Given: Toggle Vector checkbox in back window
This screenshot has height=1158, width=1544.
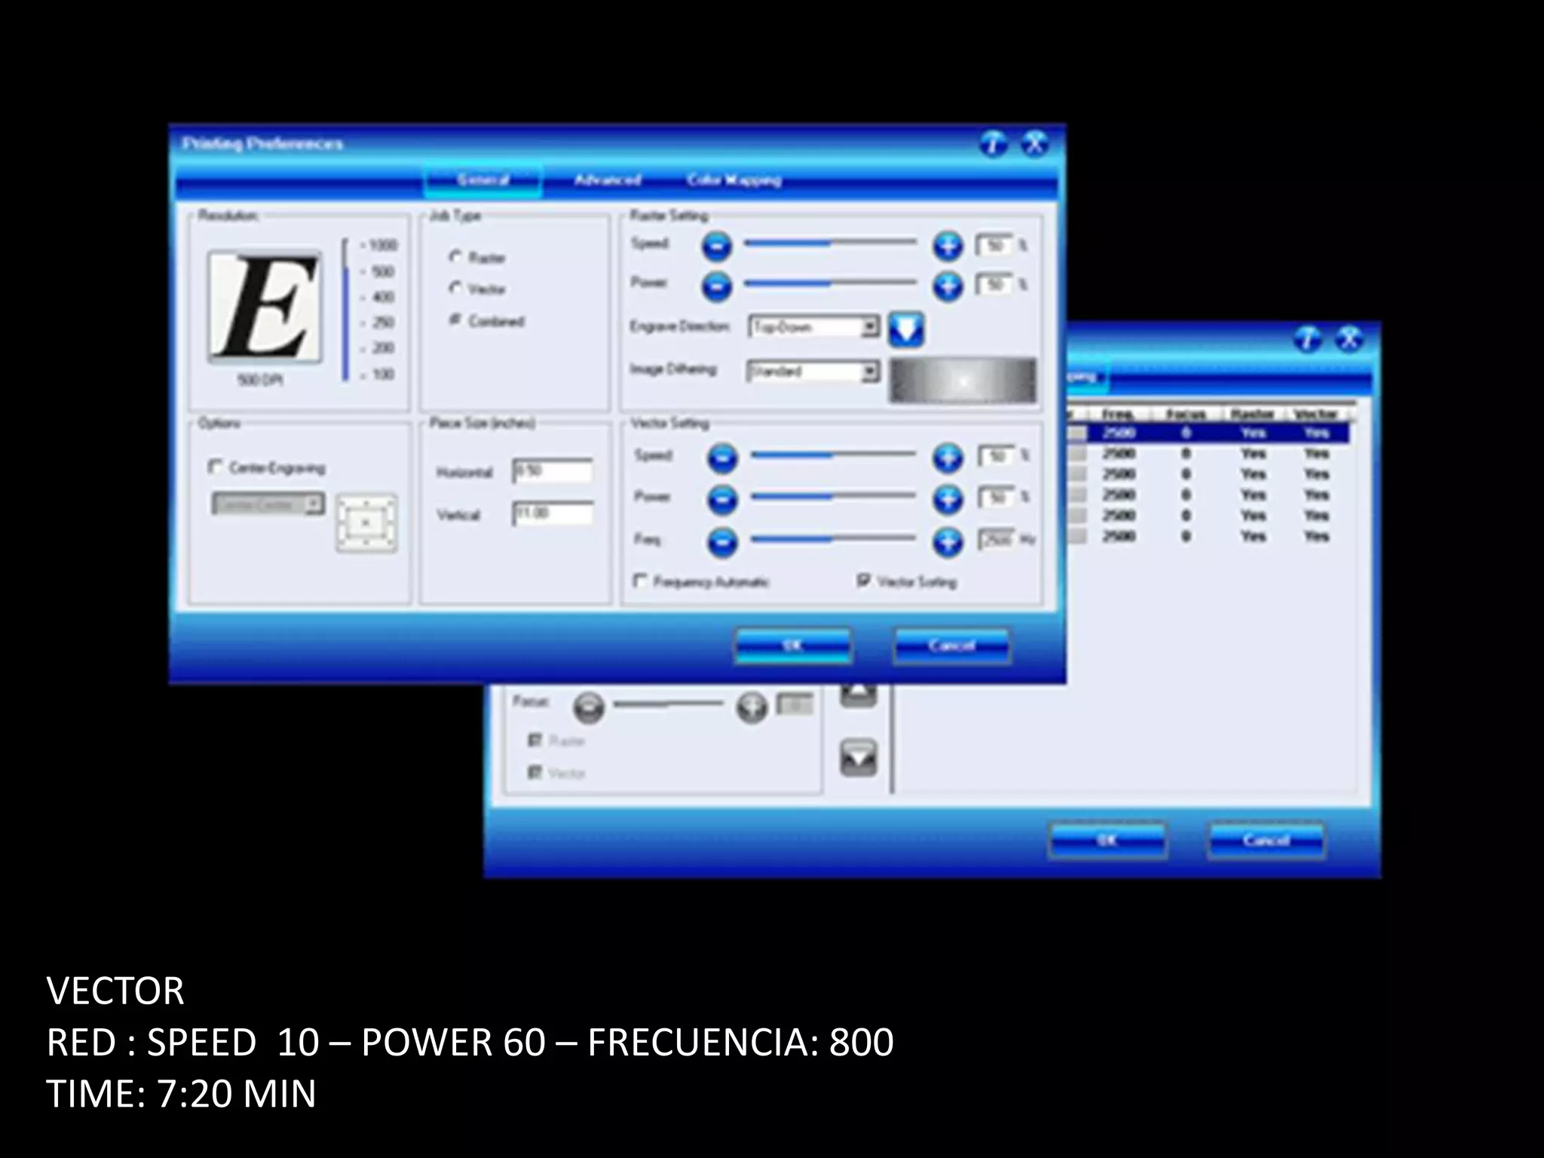Looking at the screenshot, I should pos(535,772).
